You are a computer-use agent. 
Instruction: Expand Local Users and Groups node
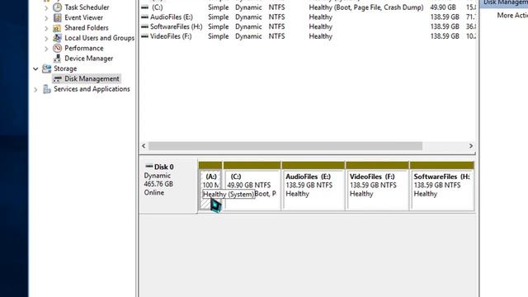point(46,38)
